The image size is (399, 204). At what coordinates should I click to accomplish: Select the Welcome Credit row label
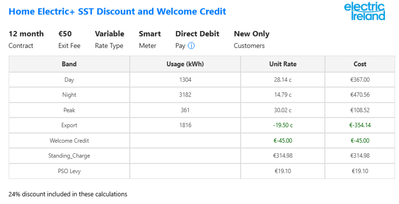[69, 141]
